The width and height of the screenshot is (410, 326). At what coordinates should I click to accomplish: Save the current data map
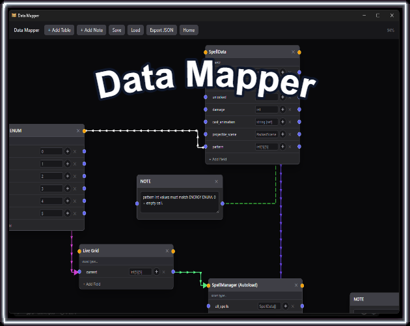pos(116,30)
